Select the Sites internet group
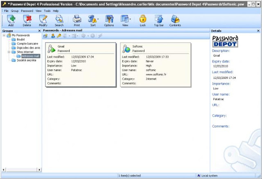Image resolution: width=262 pixels, height=179 pixels. [25, 52]
